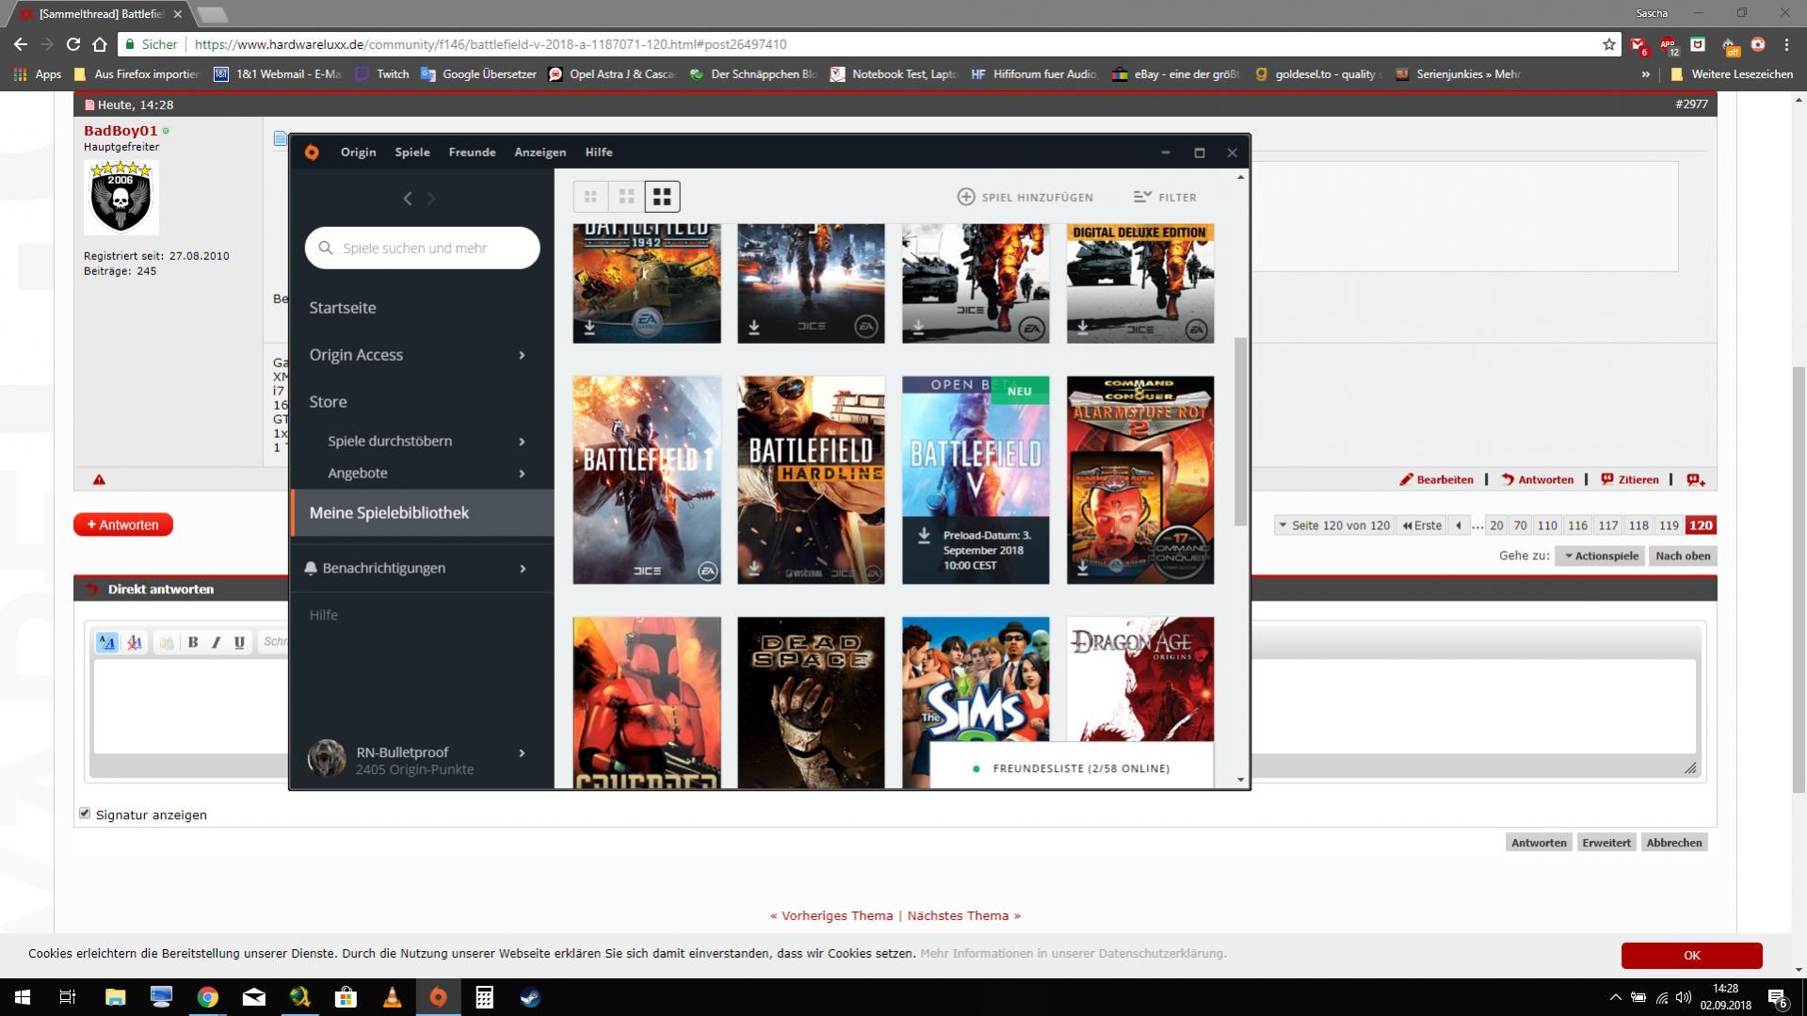
Task: Reload the page in Chrome
Action: pyautogui.click(x=73, y=44)
